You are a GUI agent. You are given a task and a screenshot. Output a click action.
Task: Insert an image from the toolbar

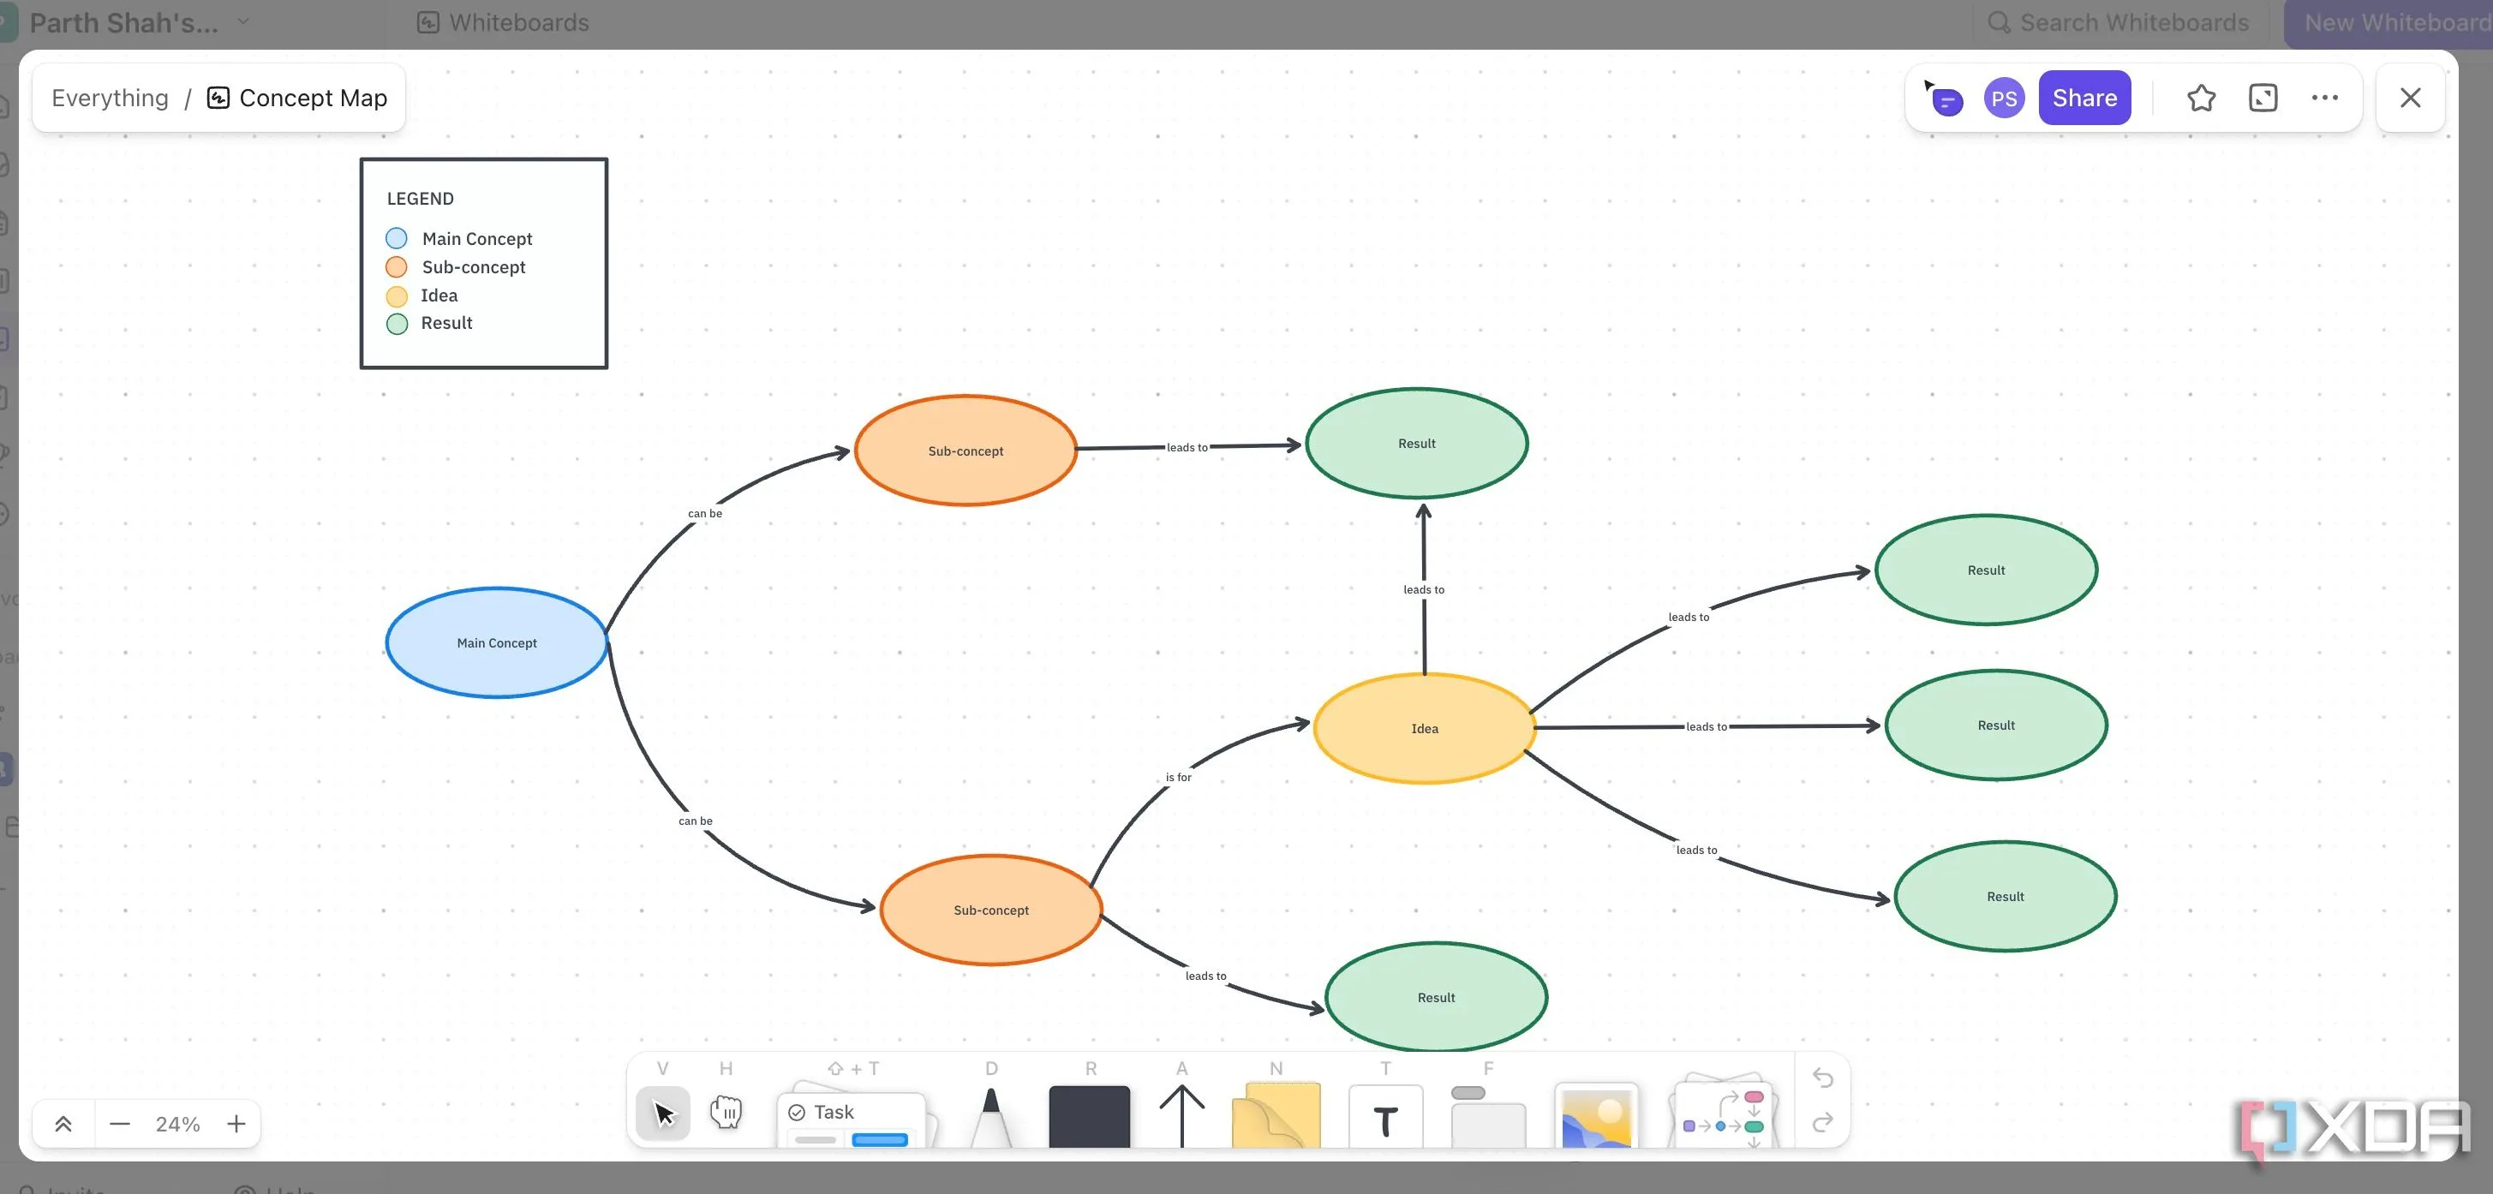[1596, 1117]
